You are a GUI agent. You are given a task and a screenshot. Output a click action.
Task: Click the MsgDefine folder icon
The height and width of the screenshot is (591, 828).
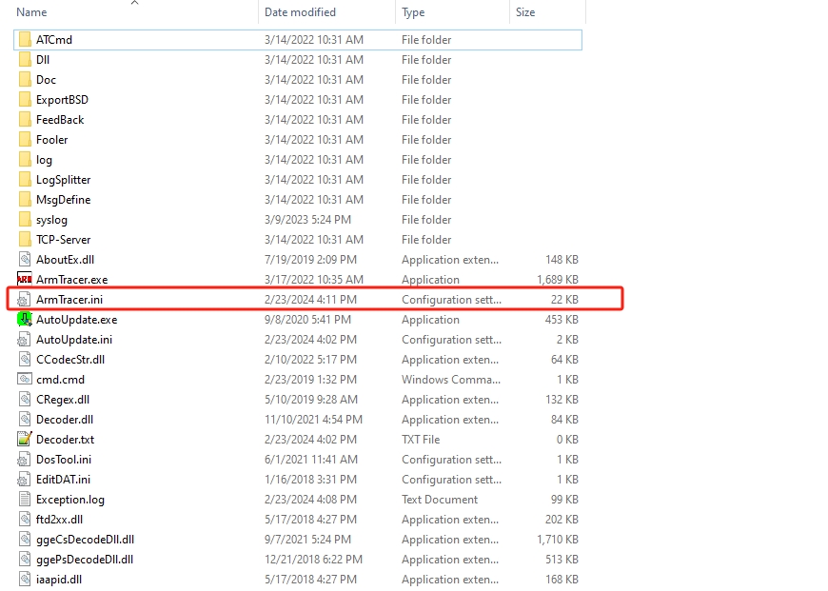click(x=25, y=200)
